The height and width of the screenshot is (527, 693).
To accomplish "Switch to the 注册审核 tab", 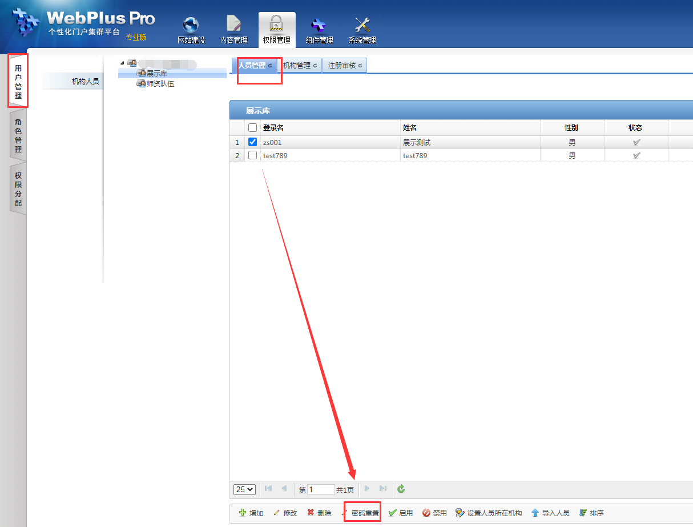I will click(x=344, y=66).
